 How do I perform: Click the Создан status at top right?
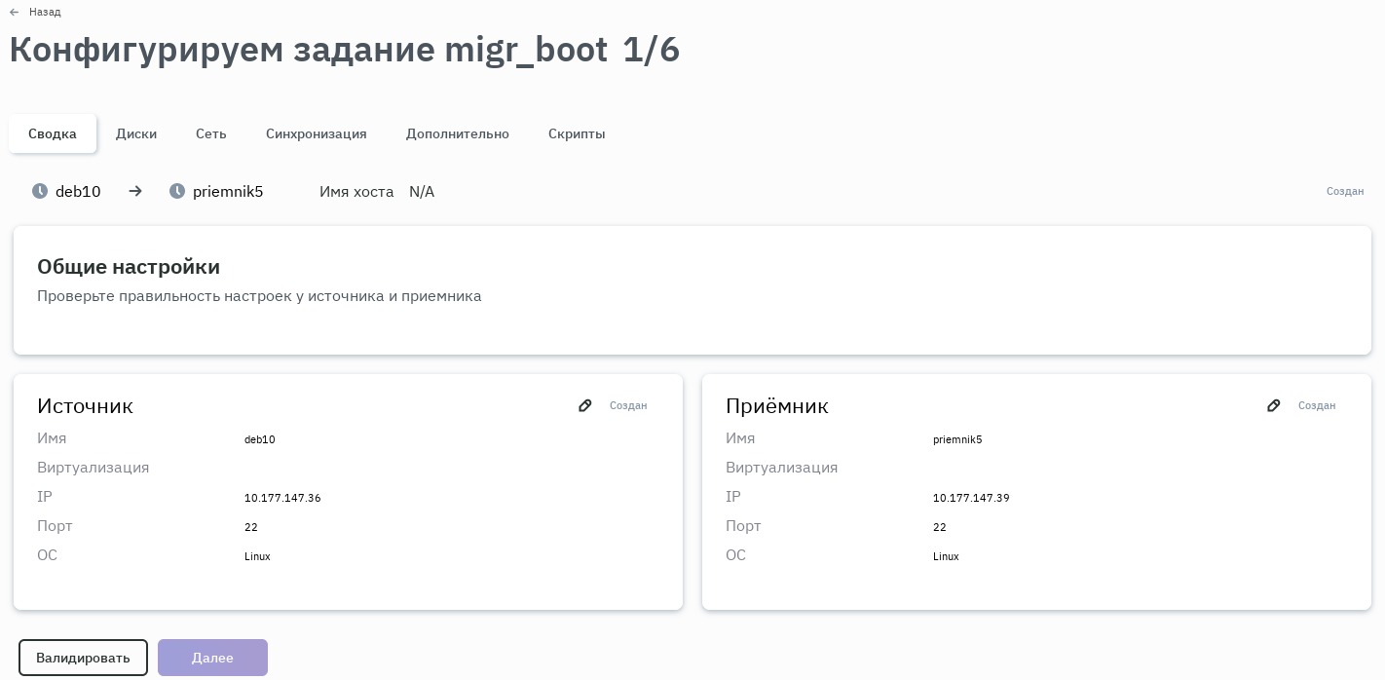coord(1345,192)
